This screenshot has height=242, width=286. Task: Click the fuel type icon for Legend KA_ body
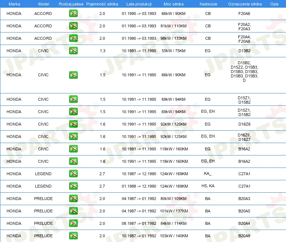[x=73, y=174]
